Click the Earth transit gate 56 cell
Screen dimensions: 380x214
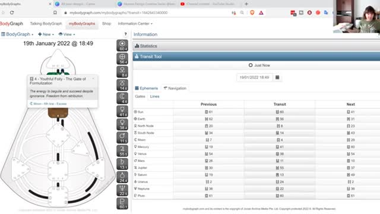280,119
